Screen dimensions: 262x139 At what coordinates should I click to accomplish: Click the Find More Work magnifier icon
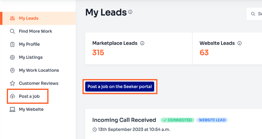pyautogui.click(x=12, y=31)
